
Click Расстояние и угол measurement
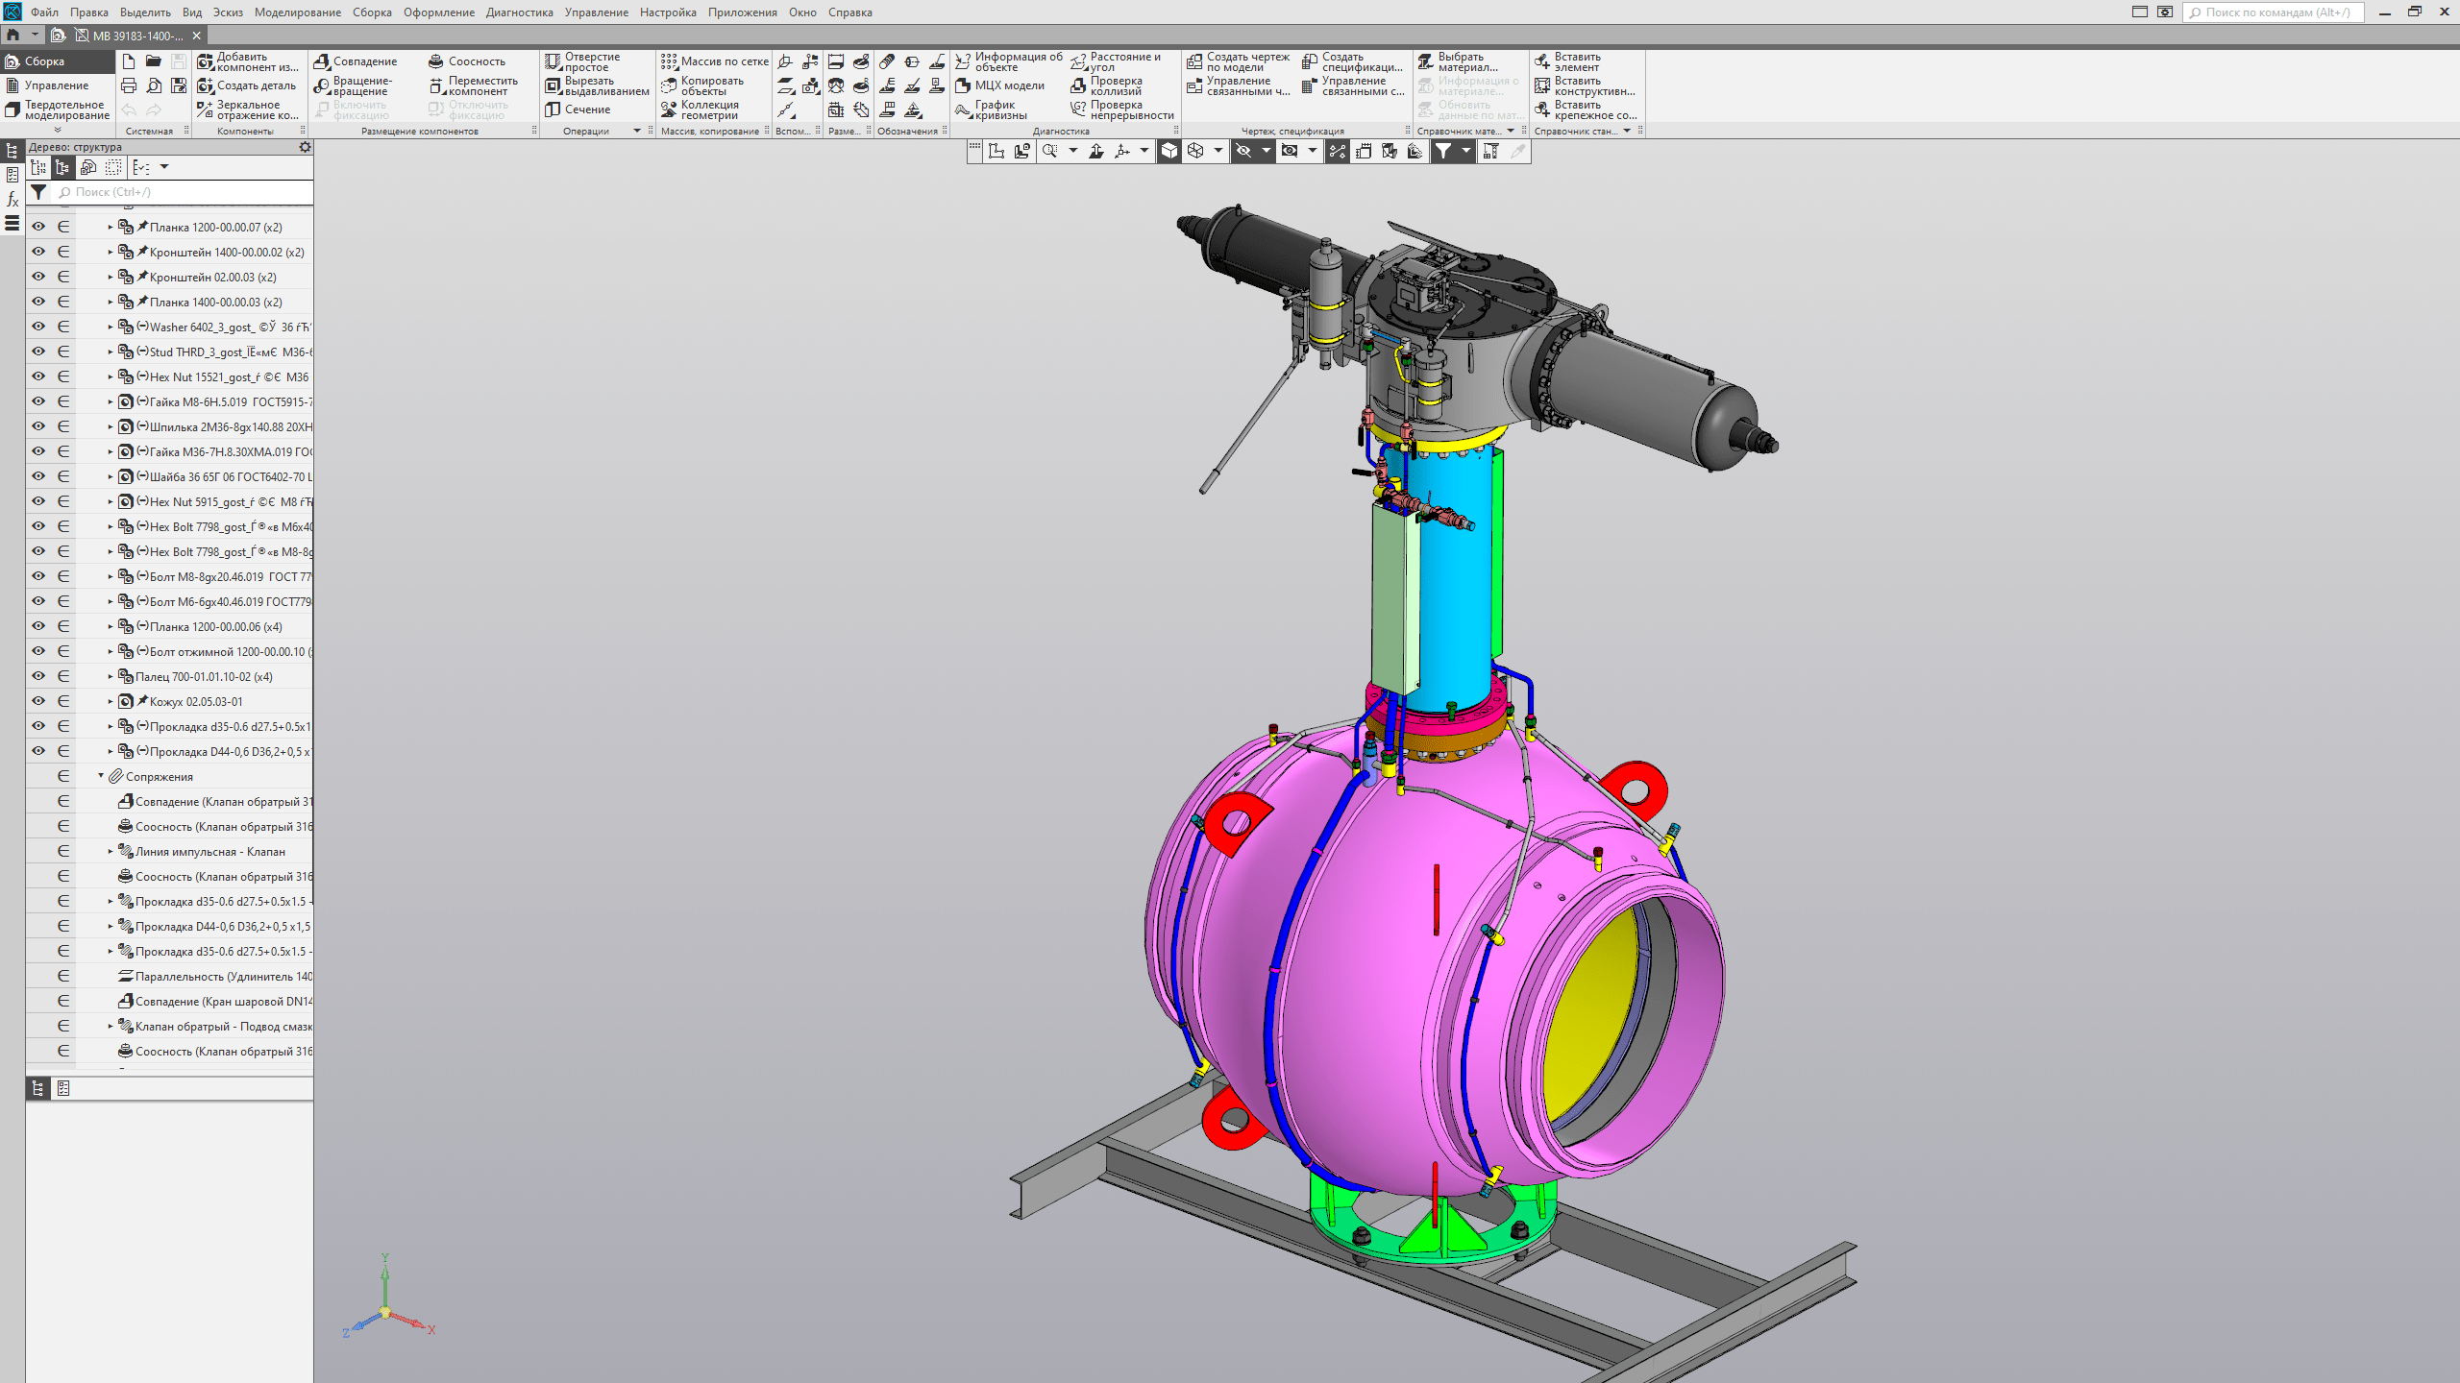click(1116, 61)
